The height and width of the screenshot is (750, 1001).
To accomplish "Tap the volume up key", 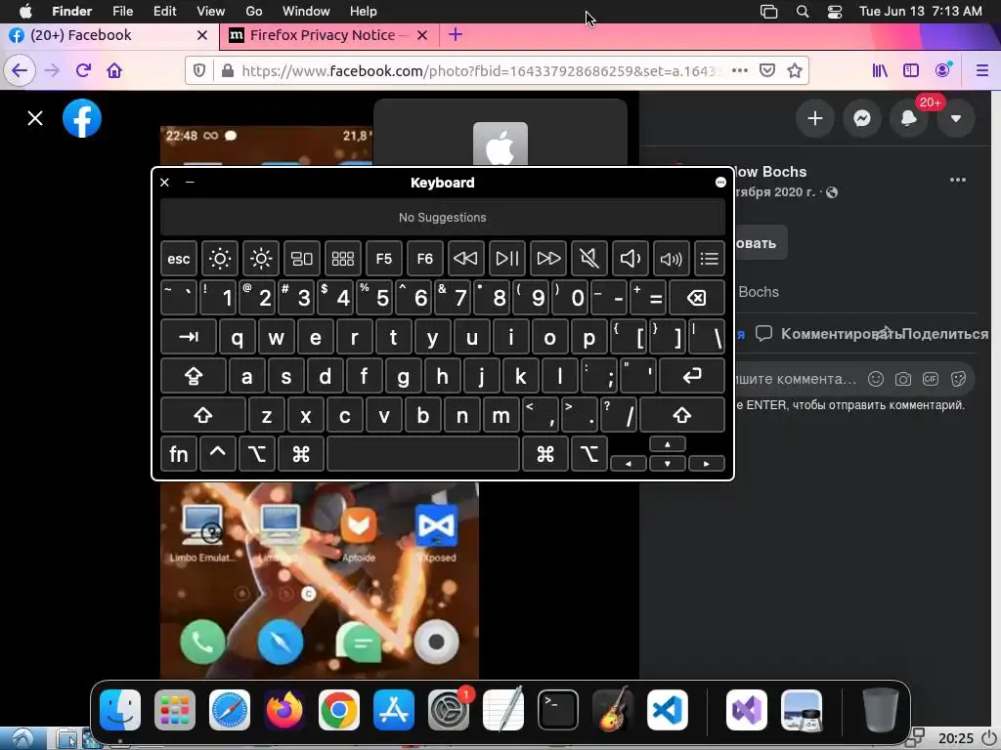I will [671, 258].
